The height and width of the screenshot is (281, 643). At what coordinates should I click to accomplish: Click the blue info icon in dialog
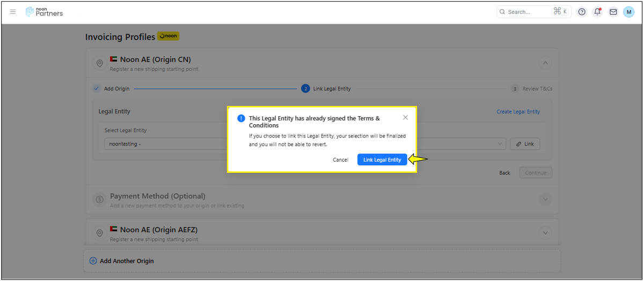241,118
